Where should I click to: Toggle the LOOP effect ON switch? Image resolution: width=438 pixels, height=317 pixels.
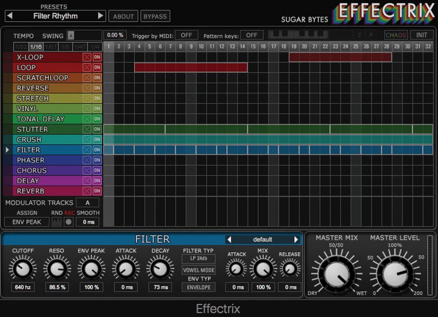[97, 67]
